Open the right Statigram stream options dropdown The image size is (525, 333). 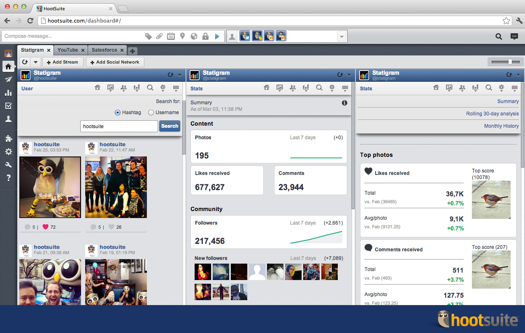[518, 75]
